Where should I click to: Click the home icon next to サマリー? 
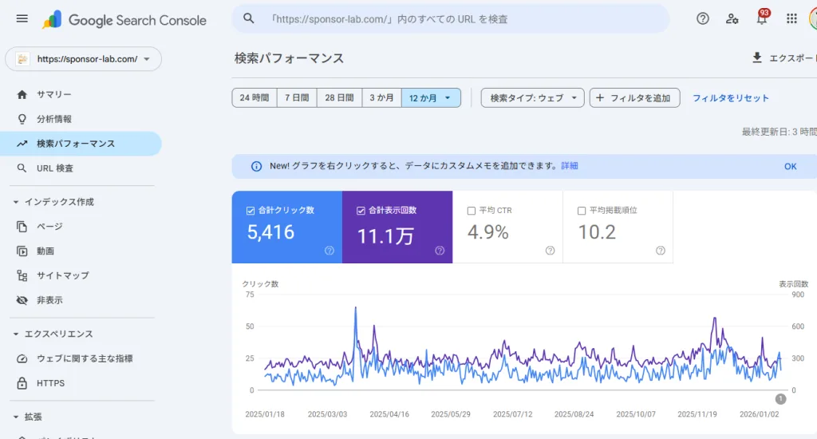pos(22,94)
